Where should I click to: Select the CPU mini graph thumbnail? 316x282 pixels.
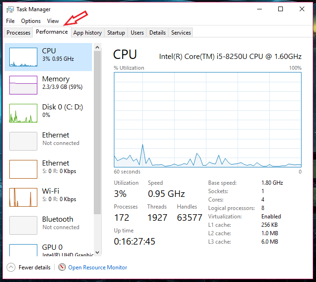coord(23,57)
